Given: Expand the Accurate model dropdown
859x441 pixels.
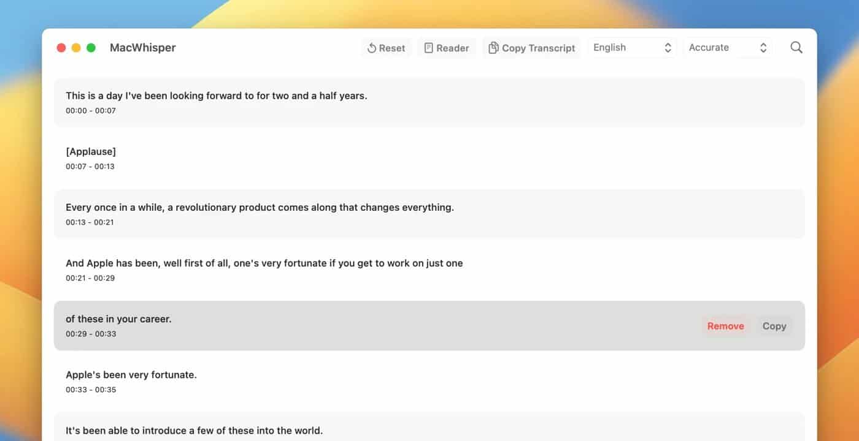Looking at the screenshot, I should [728, 48].
